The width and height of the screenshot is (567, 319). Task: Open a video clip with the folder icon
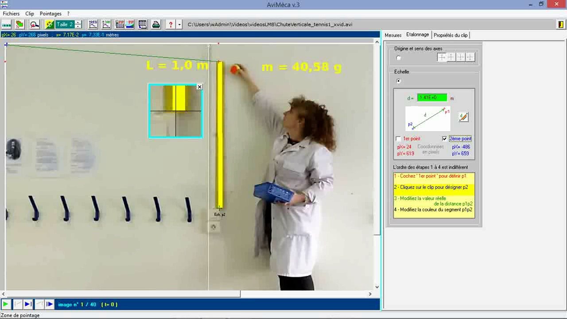(19, 25)
